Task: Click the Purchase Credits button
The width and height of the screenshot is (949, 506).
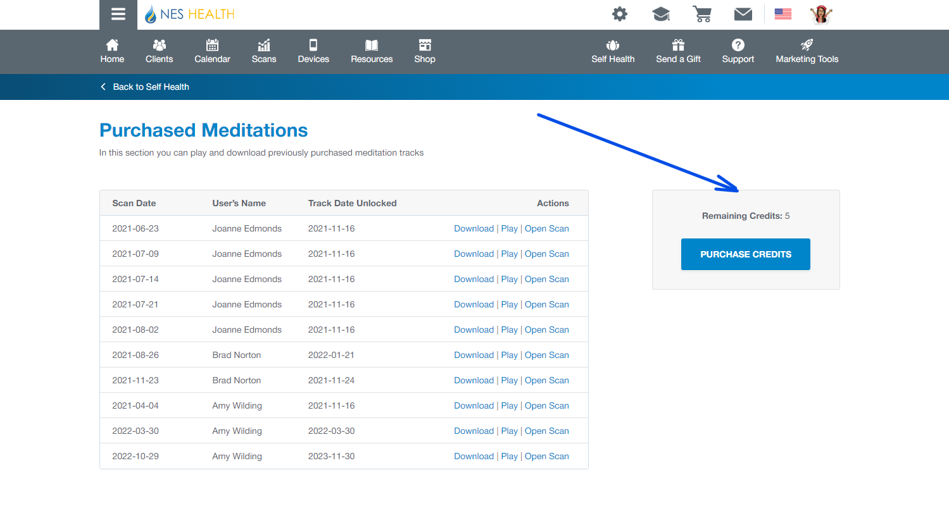Action: (745, 254)
